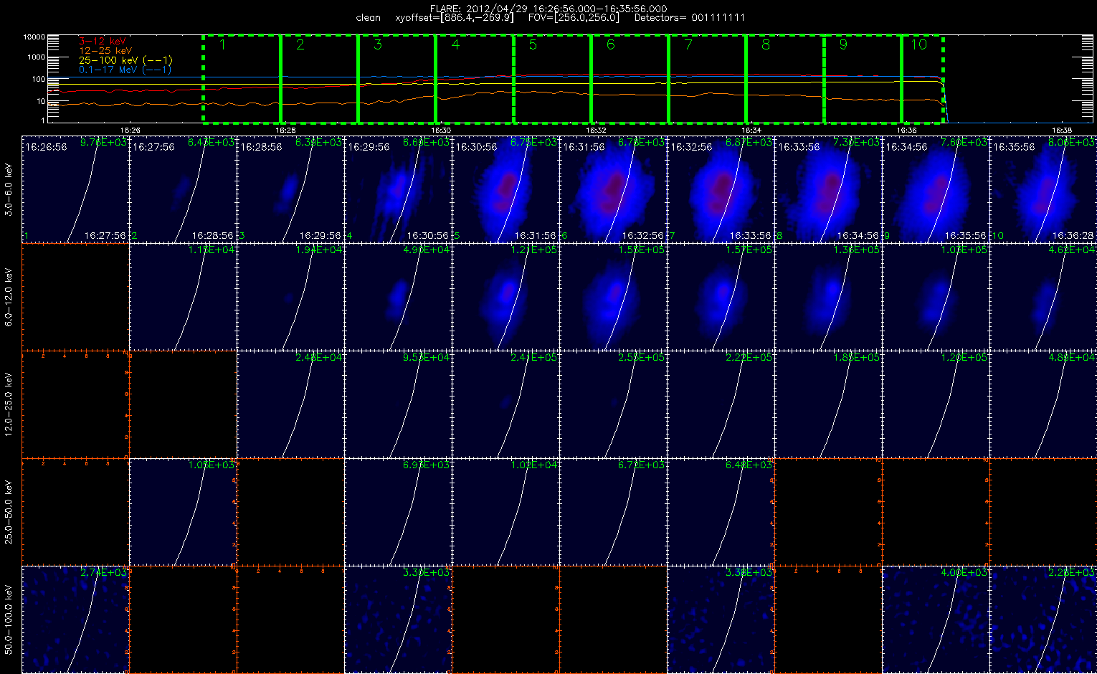Click the 3.0-6.0 keV row label
Image resolution: width=1097 pixels, height=674 pixels.
tap(9, 189)
